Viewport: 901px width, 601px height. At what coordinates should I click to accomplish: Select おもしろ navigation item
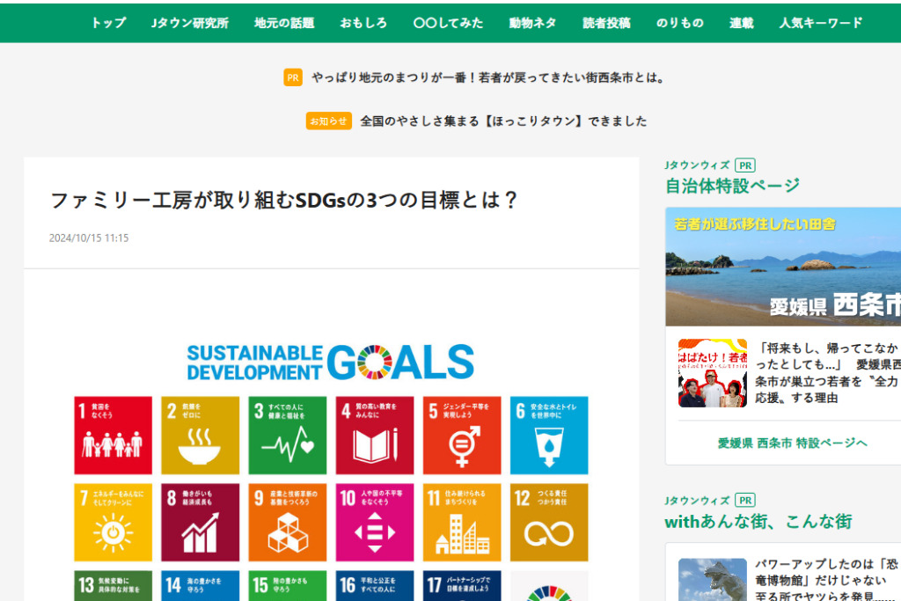coord(363,23)
